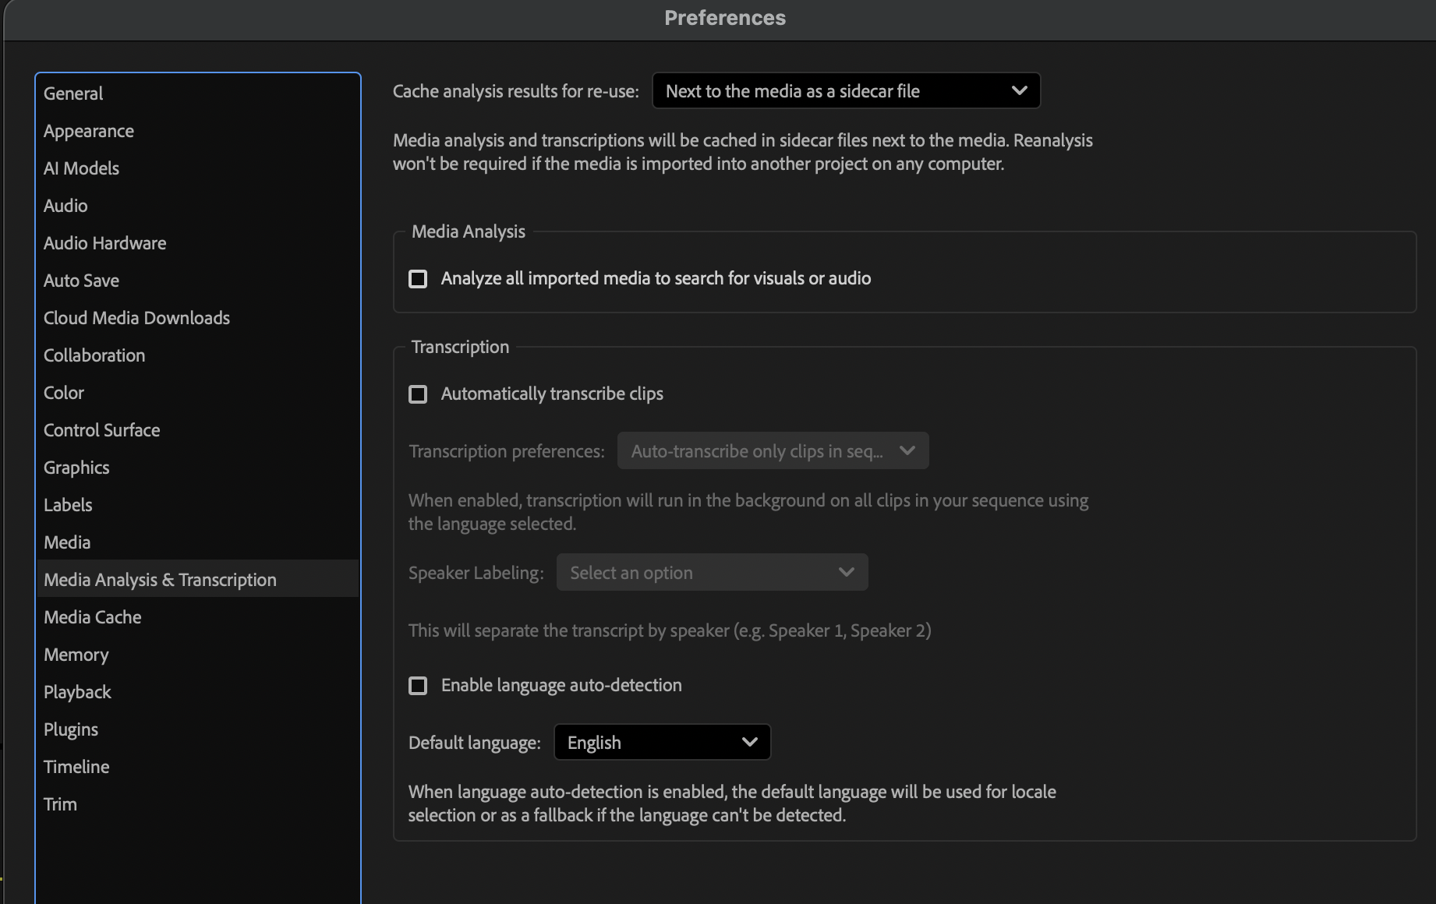The width and height of the screenshot is (1436, 904).
Task: Enable analyzing all imported media
Action: click(418, 278)
